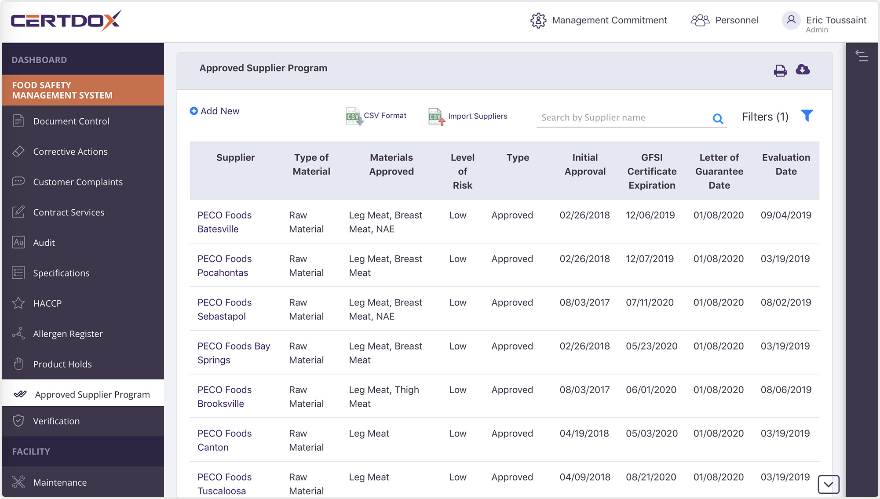This screenshot has width=880, height=499.
Task: Open the PECO Foods Batesville supplier
Action: coord(224,222)
